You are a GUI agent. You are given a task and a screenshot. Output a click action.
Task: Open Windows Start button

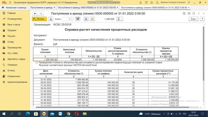4,114
